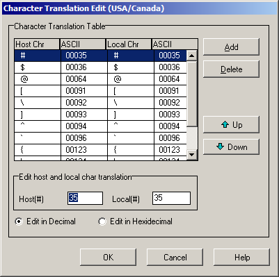Select the host ASCII cell 00064
The image size is (279, 277).
(84, 79)
